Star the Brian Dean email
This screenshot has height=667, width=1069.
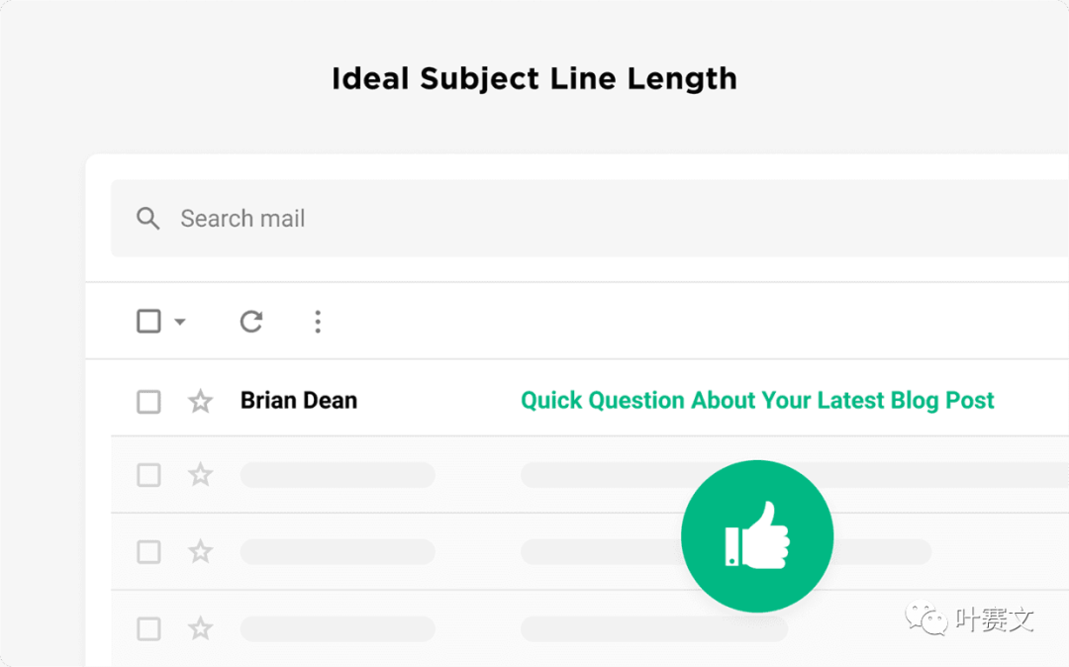[200, 402]
